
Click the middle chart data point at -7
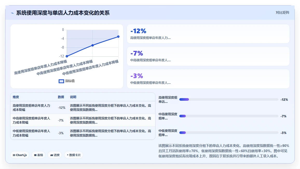click(93, 45)
